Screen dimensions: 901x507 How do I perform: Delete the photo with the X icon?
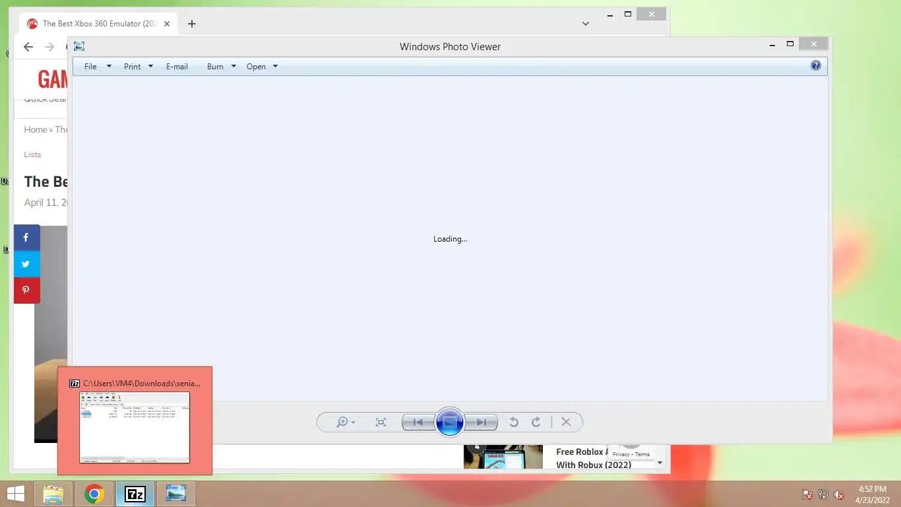566,422
